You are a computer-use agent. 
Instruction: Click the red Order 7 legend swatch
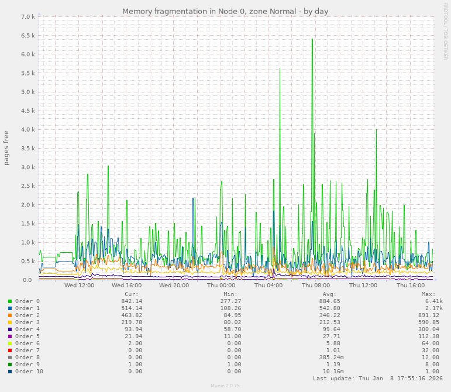coord(10,350)
